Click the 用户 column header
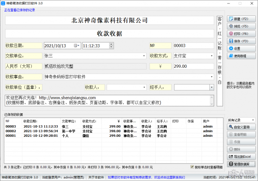258x181 pixels. 209,121
